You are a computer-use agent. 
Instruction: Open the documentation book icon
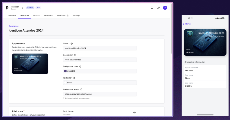pyautogui.click(x=152, y=8)
